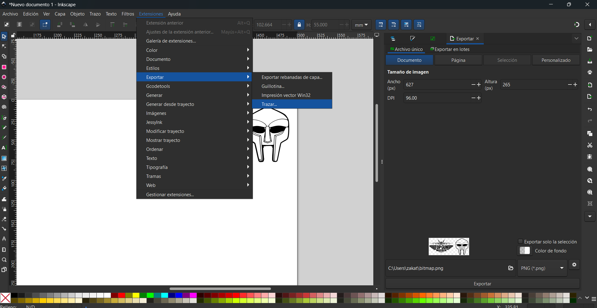Select the Zoom magnifier tool
The image size is (597, 308).
point(4,260)
